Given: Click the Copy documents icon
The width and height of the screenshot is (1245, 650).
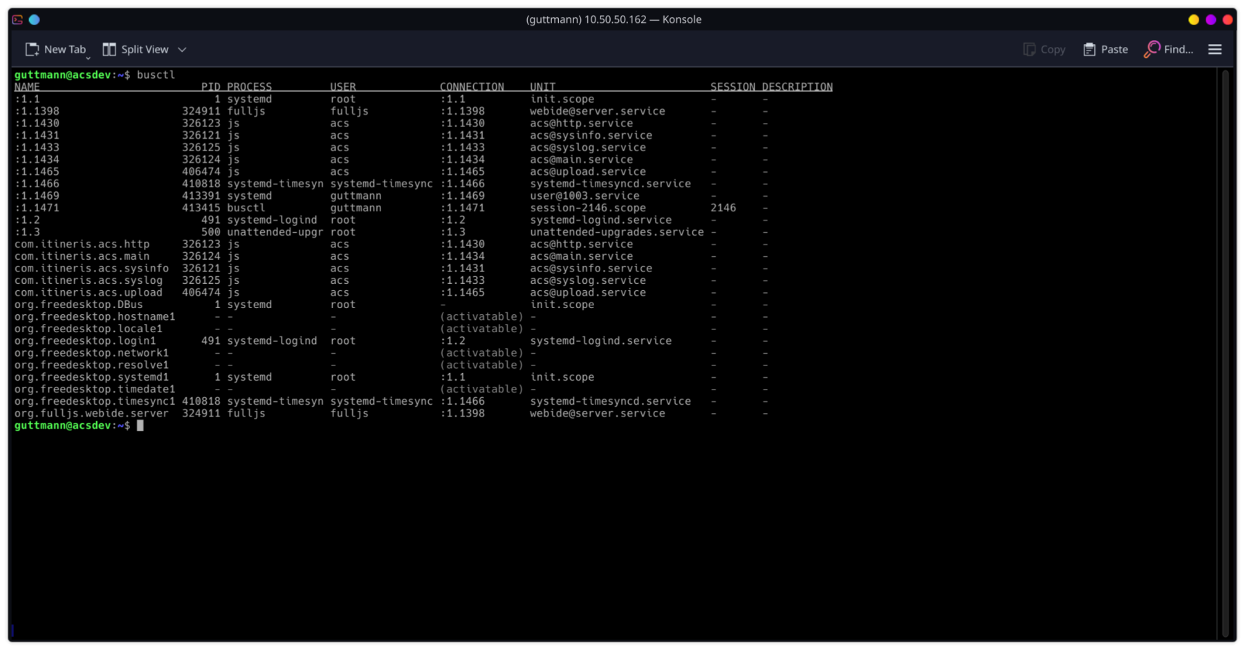Looking at the screenshot, I should click(1029, 49).
